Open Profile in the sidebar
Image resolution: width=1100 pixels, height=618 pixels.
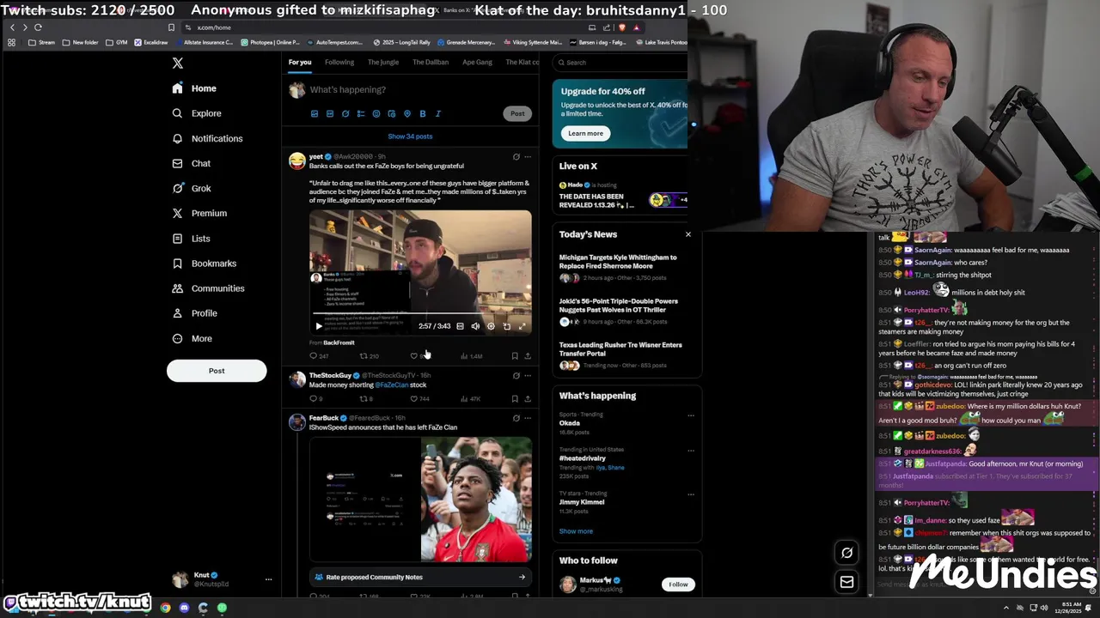[x=194, y=313]
